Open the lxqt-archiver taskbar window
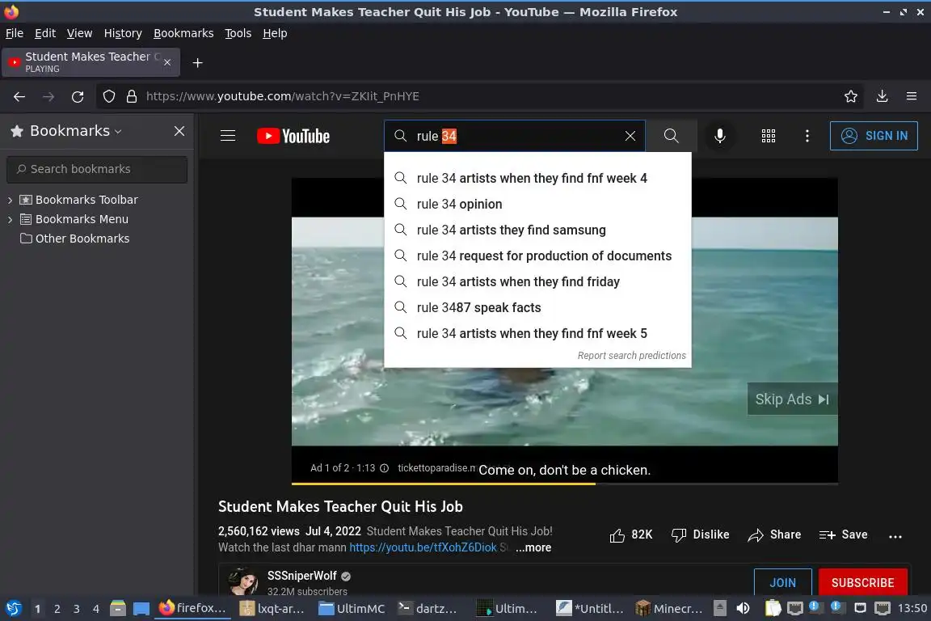Screen dimensions: 931x621 (272, 609)
